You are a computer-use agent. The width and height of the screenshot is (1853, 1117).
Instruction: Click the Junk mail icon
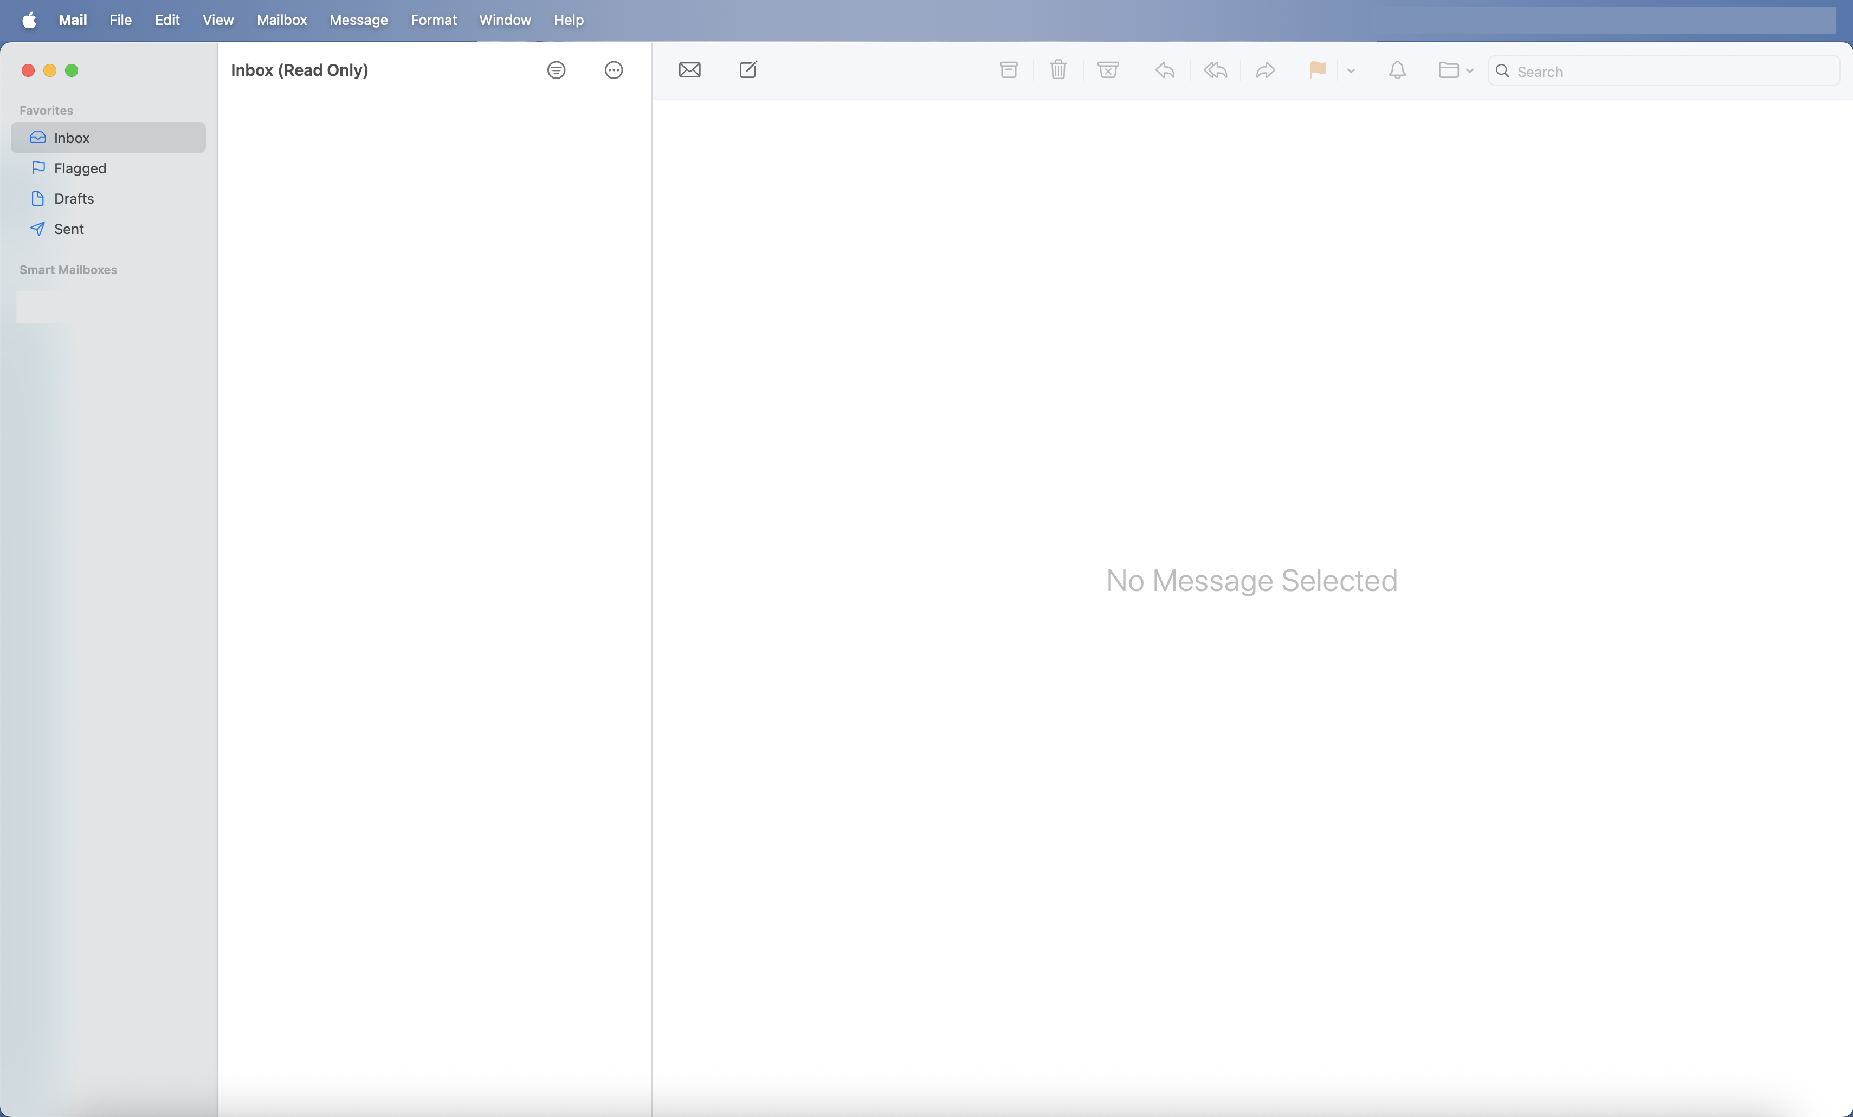[x=1108, y=70]
